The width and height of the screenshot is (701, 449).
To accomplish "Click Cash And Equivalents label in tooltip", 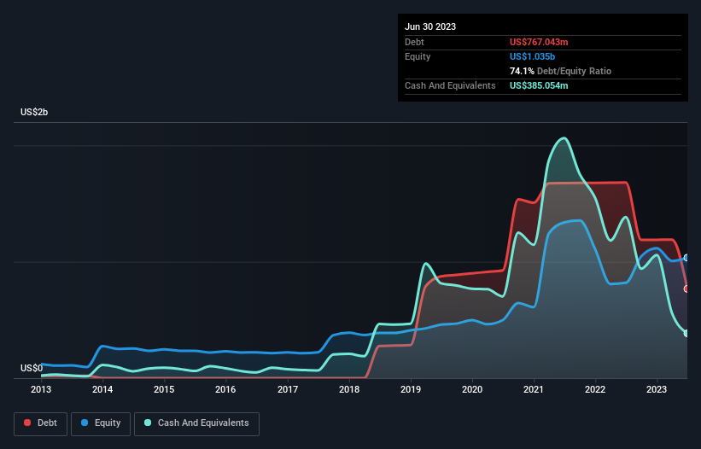I will click(x=450, y=85).
